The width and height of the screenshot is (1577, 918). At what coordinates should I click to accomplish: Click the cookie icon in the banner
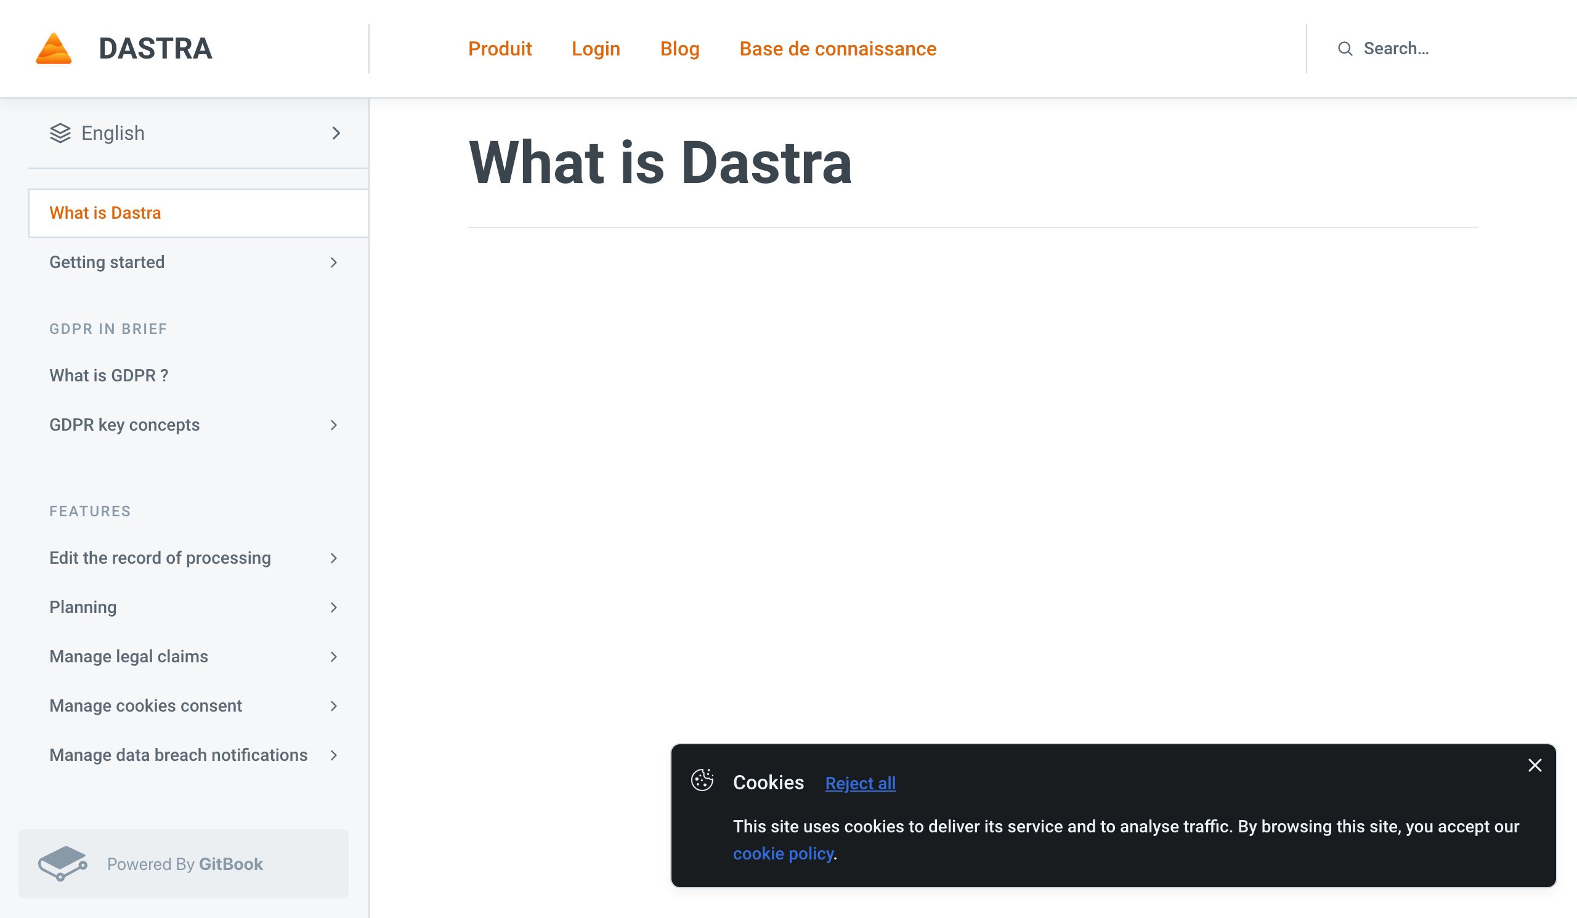tap(702, 781)
